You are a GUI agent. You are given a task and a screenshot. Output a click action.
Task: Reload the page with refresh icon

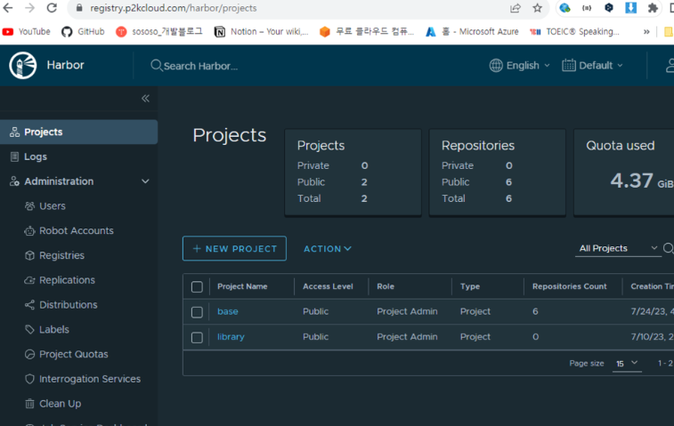[x=52, y=8]
